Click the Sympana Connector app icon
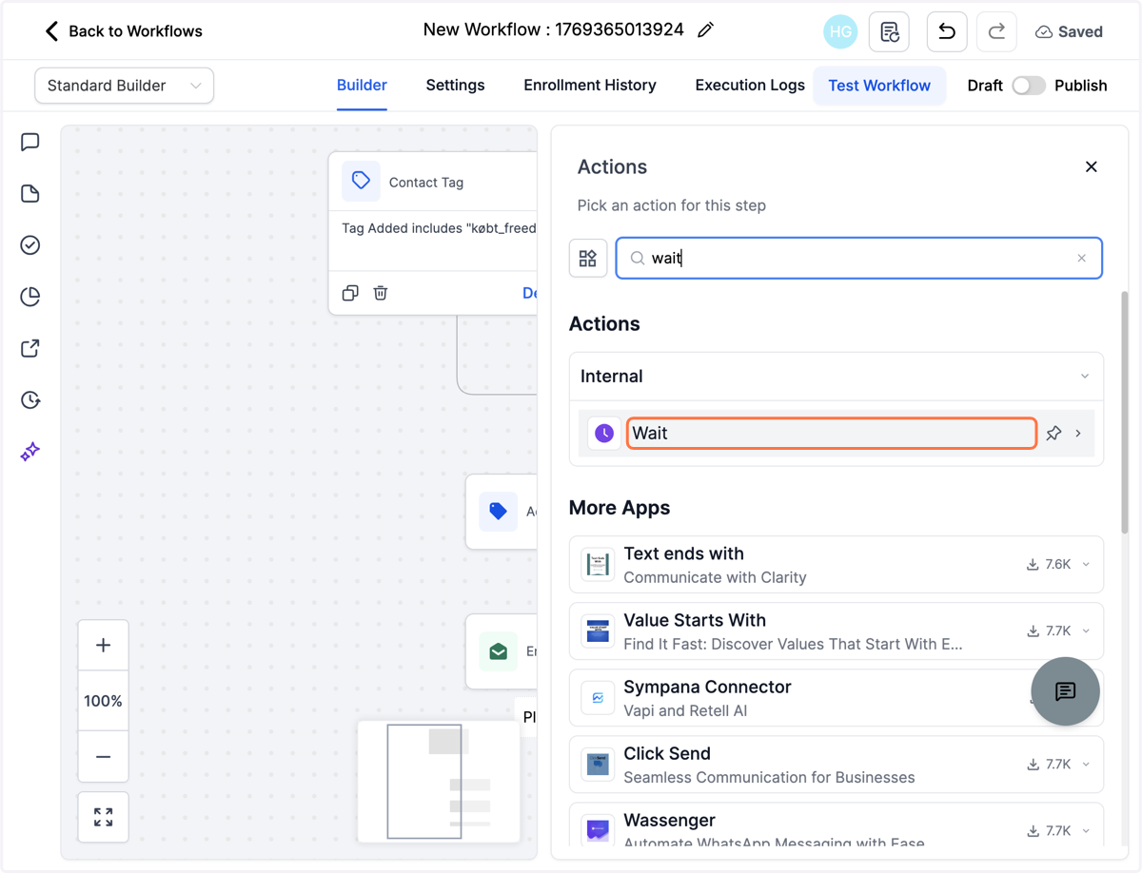This screenshot has height=873, width=1142. [598, 698]
